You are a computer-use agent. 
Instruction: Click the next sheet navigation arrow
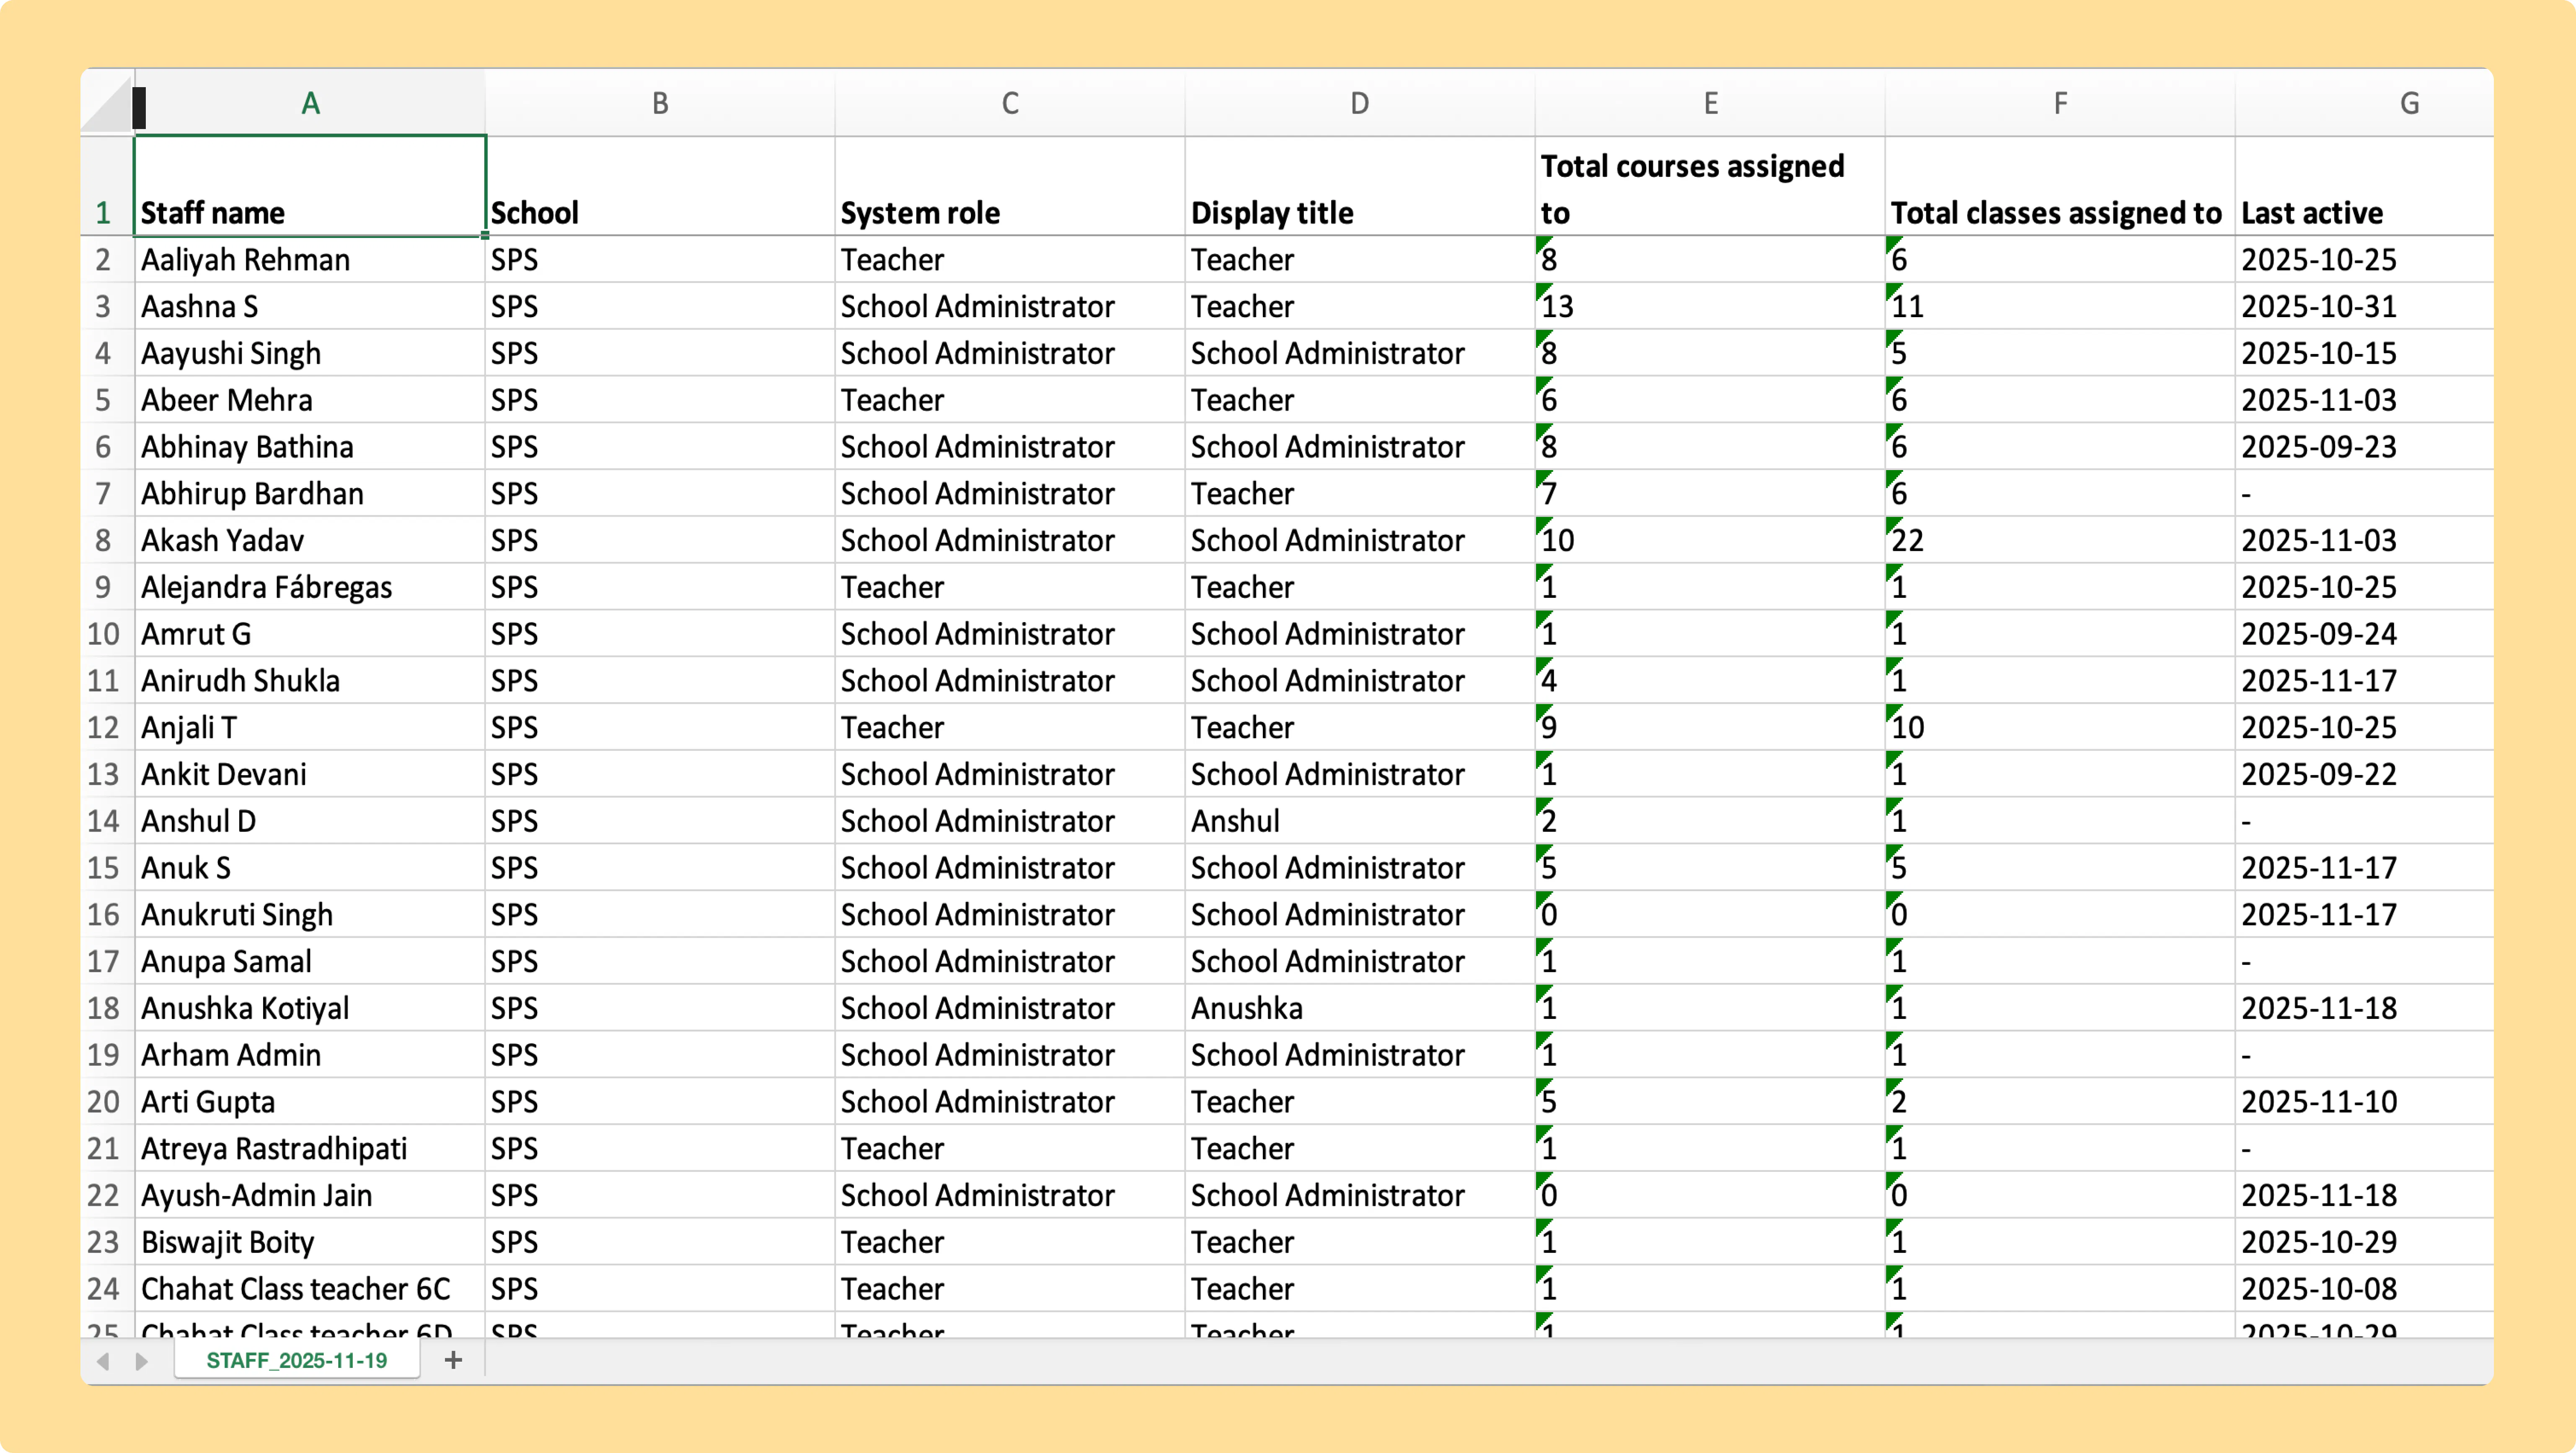pos(141,1361)
